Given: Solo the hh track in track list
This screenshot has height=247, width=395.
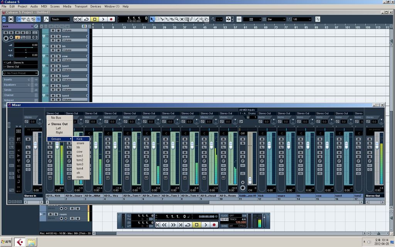Looking at the screenshot, I should point(58,46).
